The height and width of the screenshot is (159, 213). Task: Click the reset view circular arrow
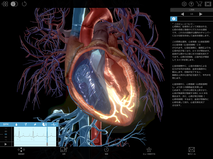click(24, 4)
